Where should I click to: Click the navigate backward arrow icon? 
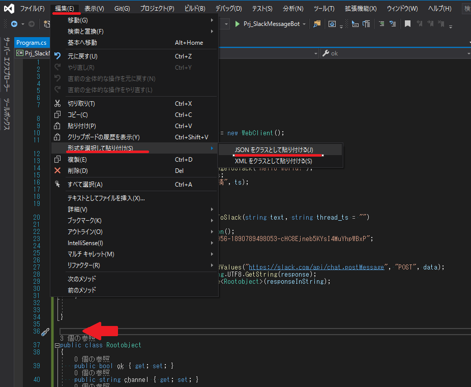coord(14,24)
